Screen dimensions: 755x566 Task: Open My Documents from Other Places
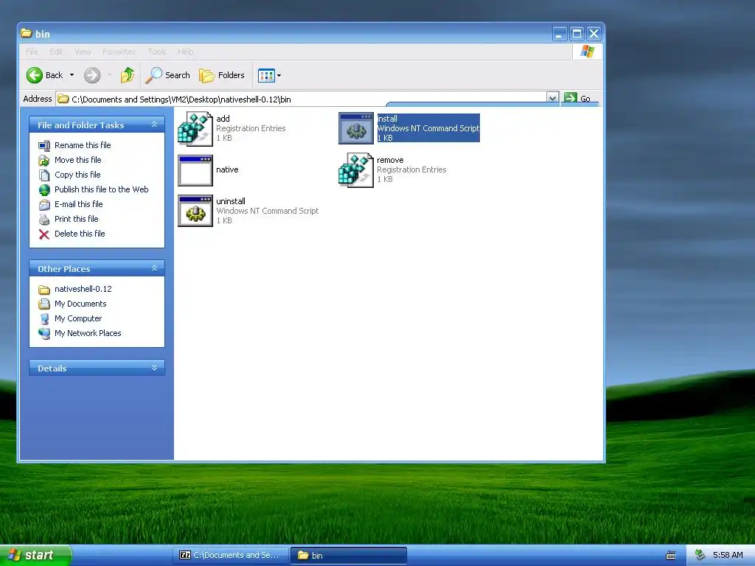point(80,304)
